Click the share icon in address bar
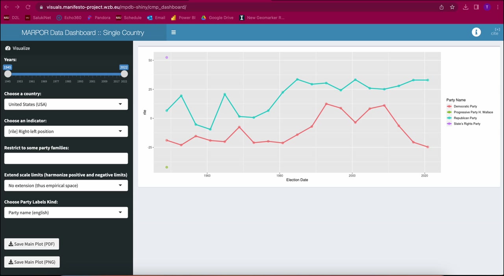504x276 pixels. pyautogui.click(x=441, y=7)
